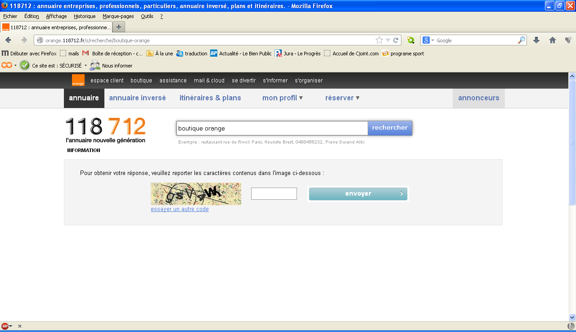Click the vertical scrollbar down arrow
This screenshot has width=576, height=332.
point(572,317)
